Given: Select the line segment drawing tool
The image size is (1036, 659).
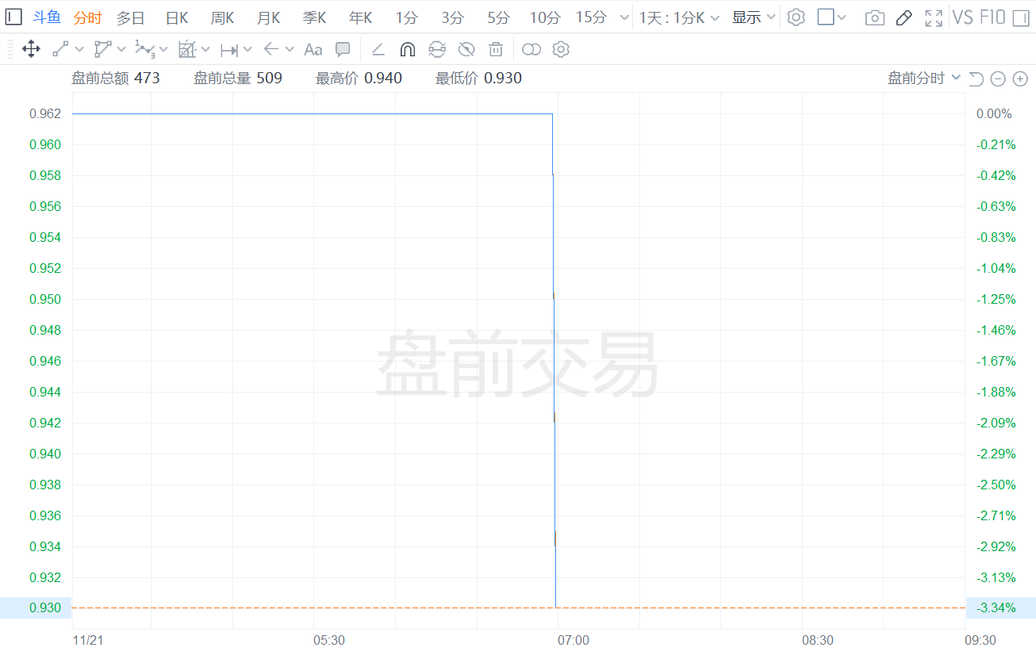Looking at the screenshot, I should (x=60, y=50).
